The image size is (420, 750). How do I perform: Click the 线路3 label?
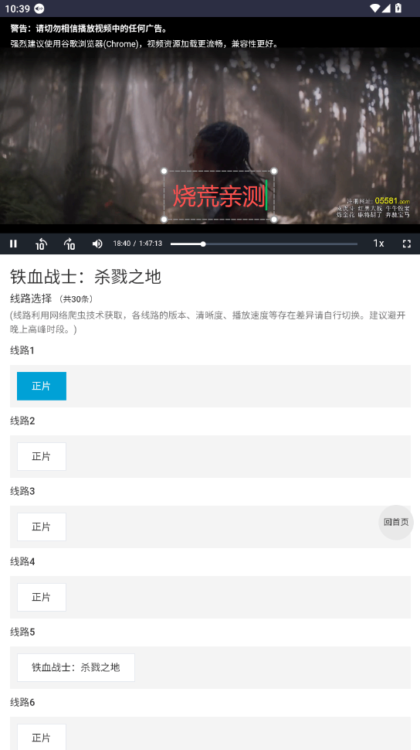(x=22, y=491)
